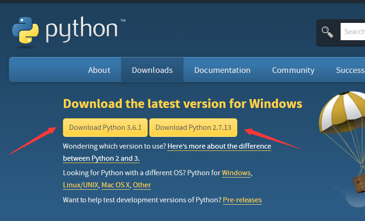Viewport: 365px width, 221px height.
Task: Visit the Mac OS X link
Action: [x=115, y=185]
